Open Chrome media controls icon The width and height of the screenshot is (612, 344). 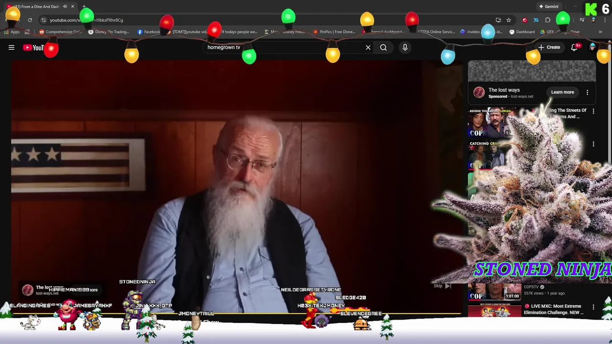pos(582,20)
